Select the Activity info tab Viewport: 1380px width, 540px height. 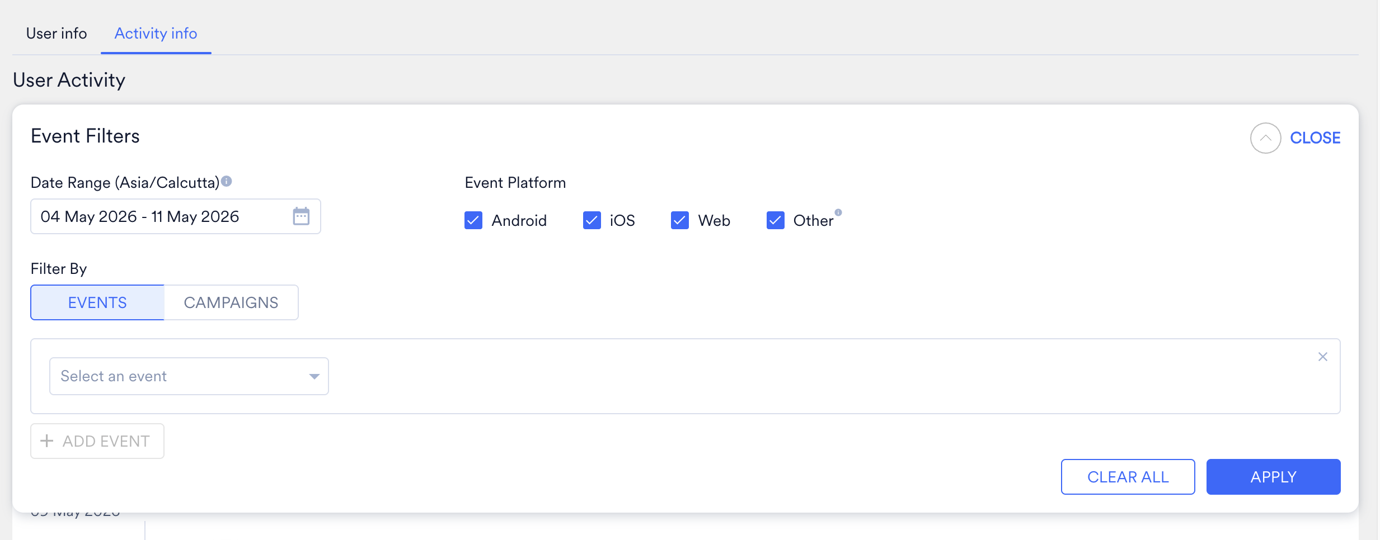click(156, 34)
